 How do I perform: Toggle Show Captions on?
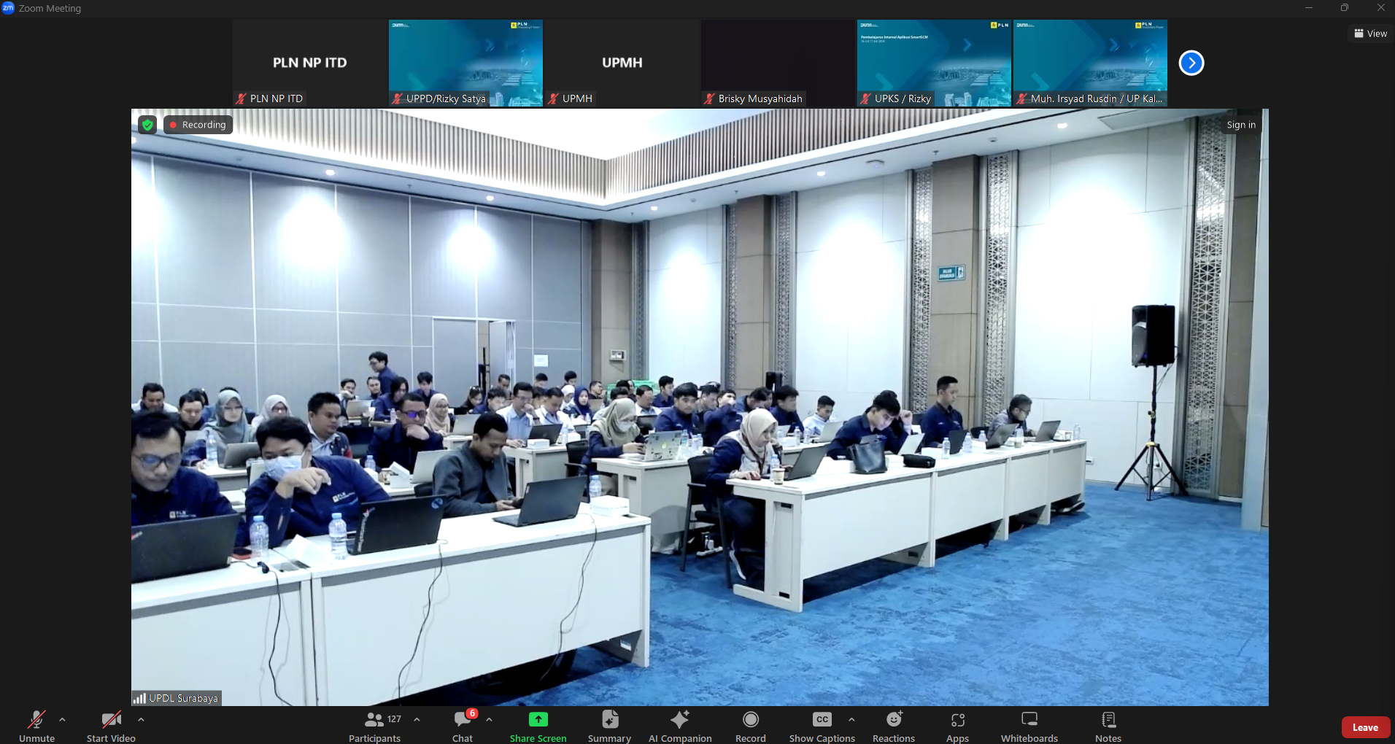822,726
